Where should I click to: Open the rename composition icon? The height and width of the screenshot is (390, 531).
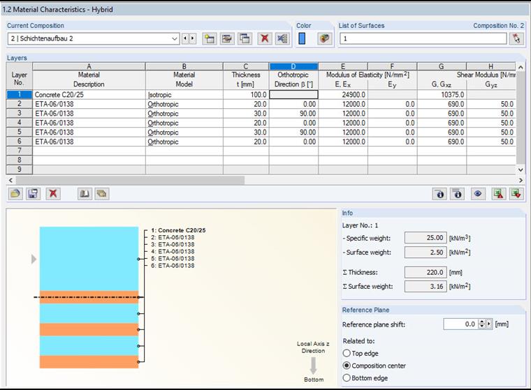coord(227,38)
